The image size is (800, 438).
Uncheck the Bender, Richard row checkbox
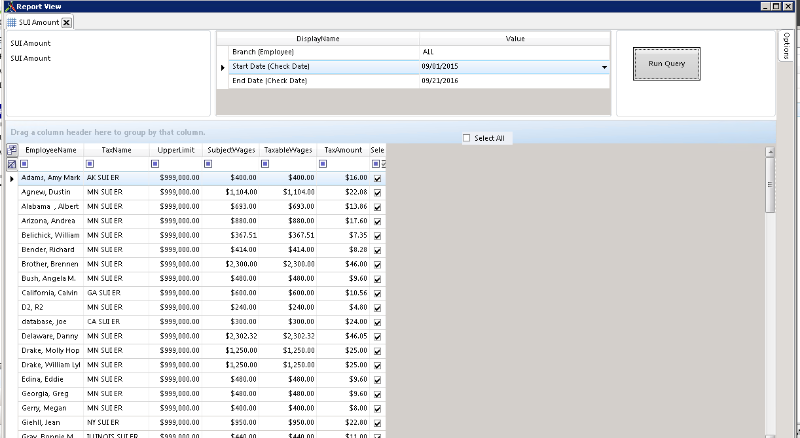point(377,250)
